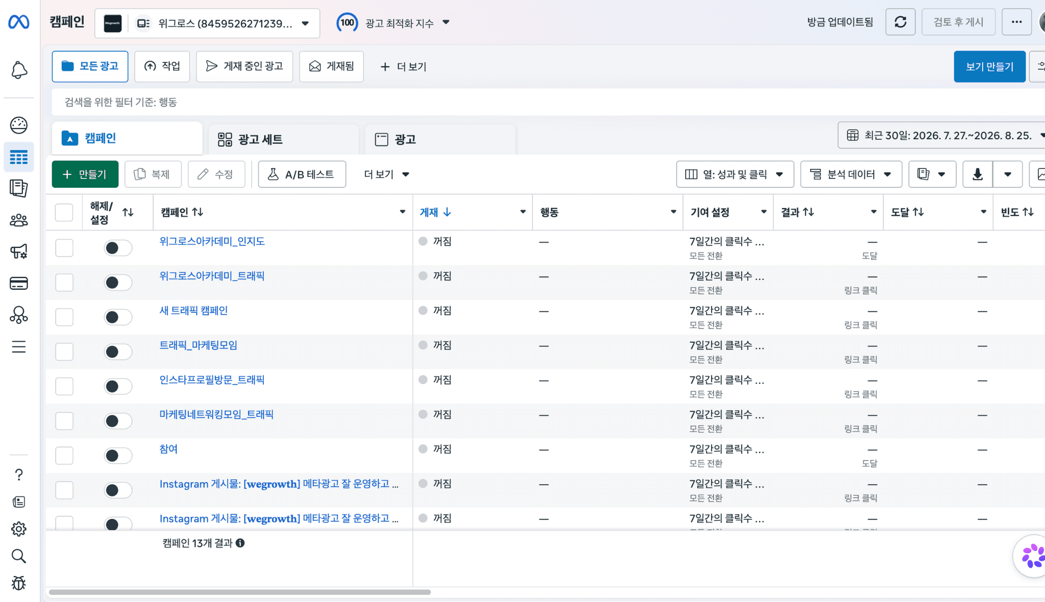Open the settings gear in sidebar

tap(19, 529)
